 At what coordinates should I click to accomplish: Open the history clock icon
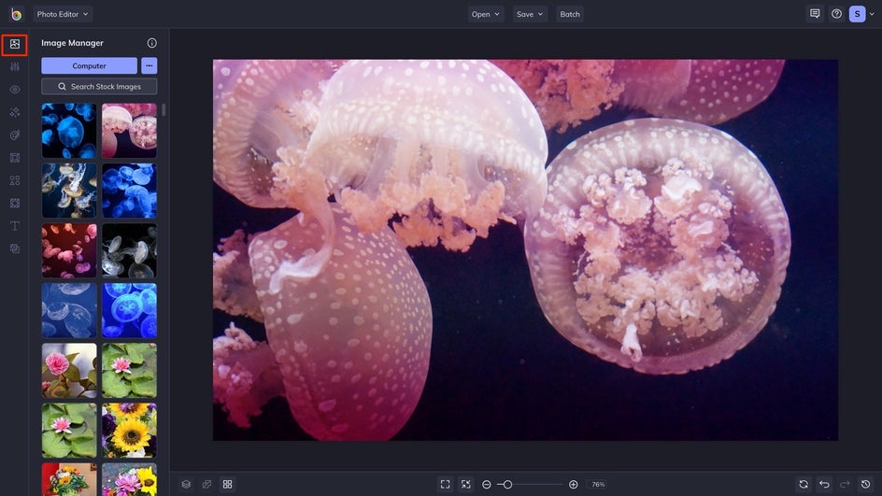pyautogui.click(x=865, y=484)
